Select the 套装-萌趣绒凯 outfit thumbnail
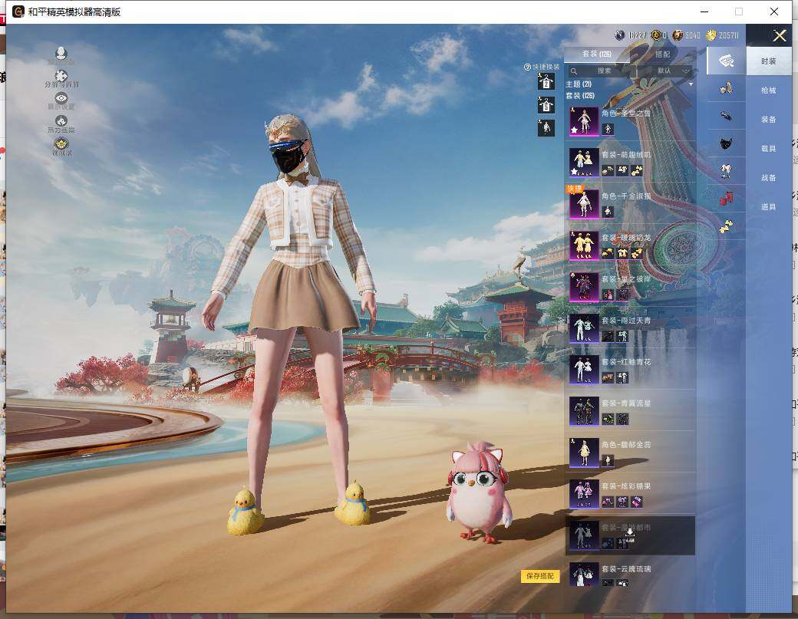 584,163
